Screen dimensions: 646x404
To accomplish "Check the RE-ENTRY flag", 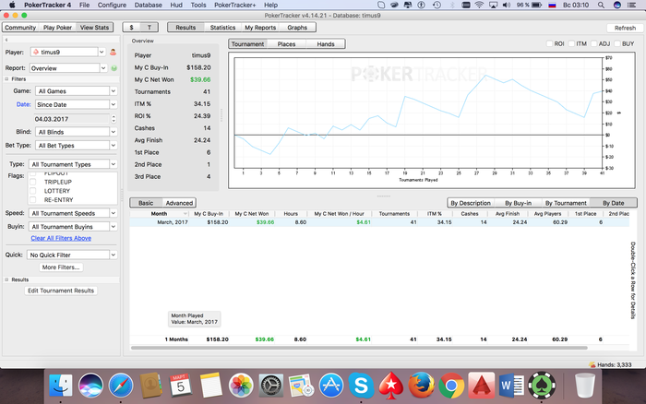I will point(33,200).
